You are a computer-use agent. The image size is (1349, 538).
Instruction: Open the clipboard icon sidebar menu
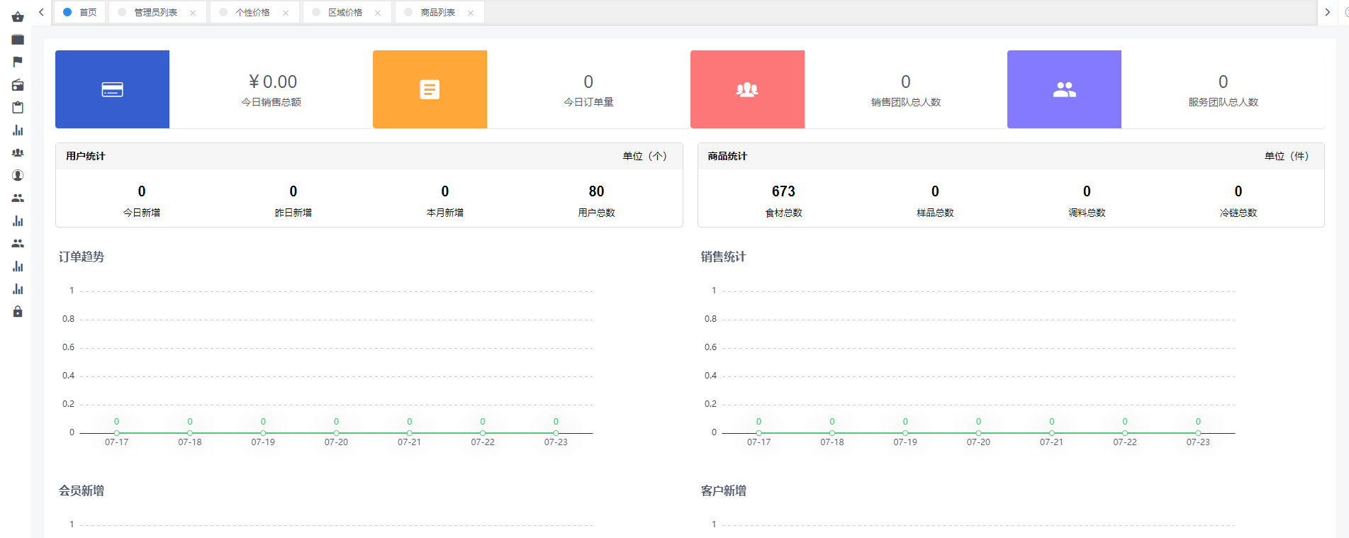point(18,108)
